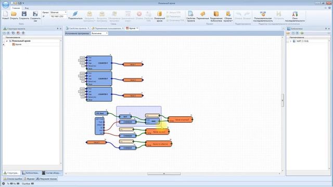Image resolution: width=333 pixels, height=187 pixels.
Task: Open document tabs list dropdown arrow
Action: pyautogui.click(x=283, y=28)
